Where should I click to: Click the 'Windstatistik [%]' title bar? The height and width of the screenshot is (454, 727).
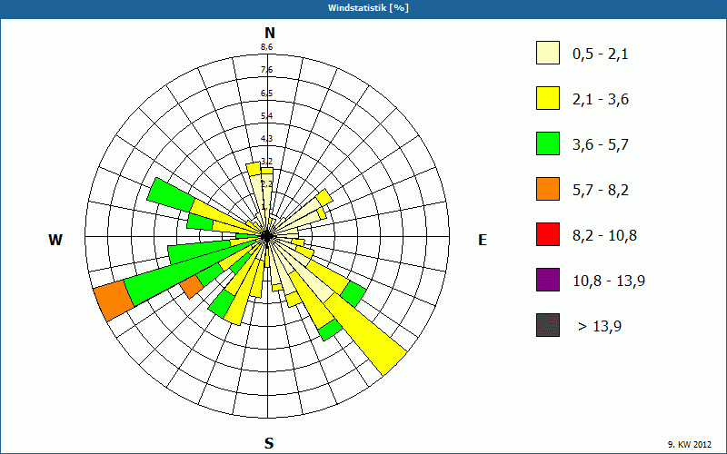(363, 8)
